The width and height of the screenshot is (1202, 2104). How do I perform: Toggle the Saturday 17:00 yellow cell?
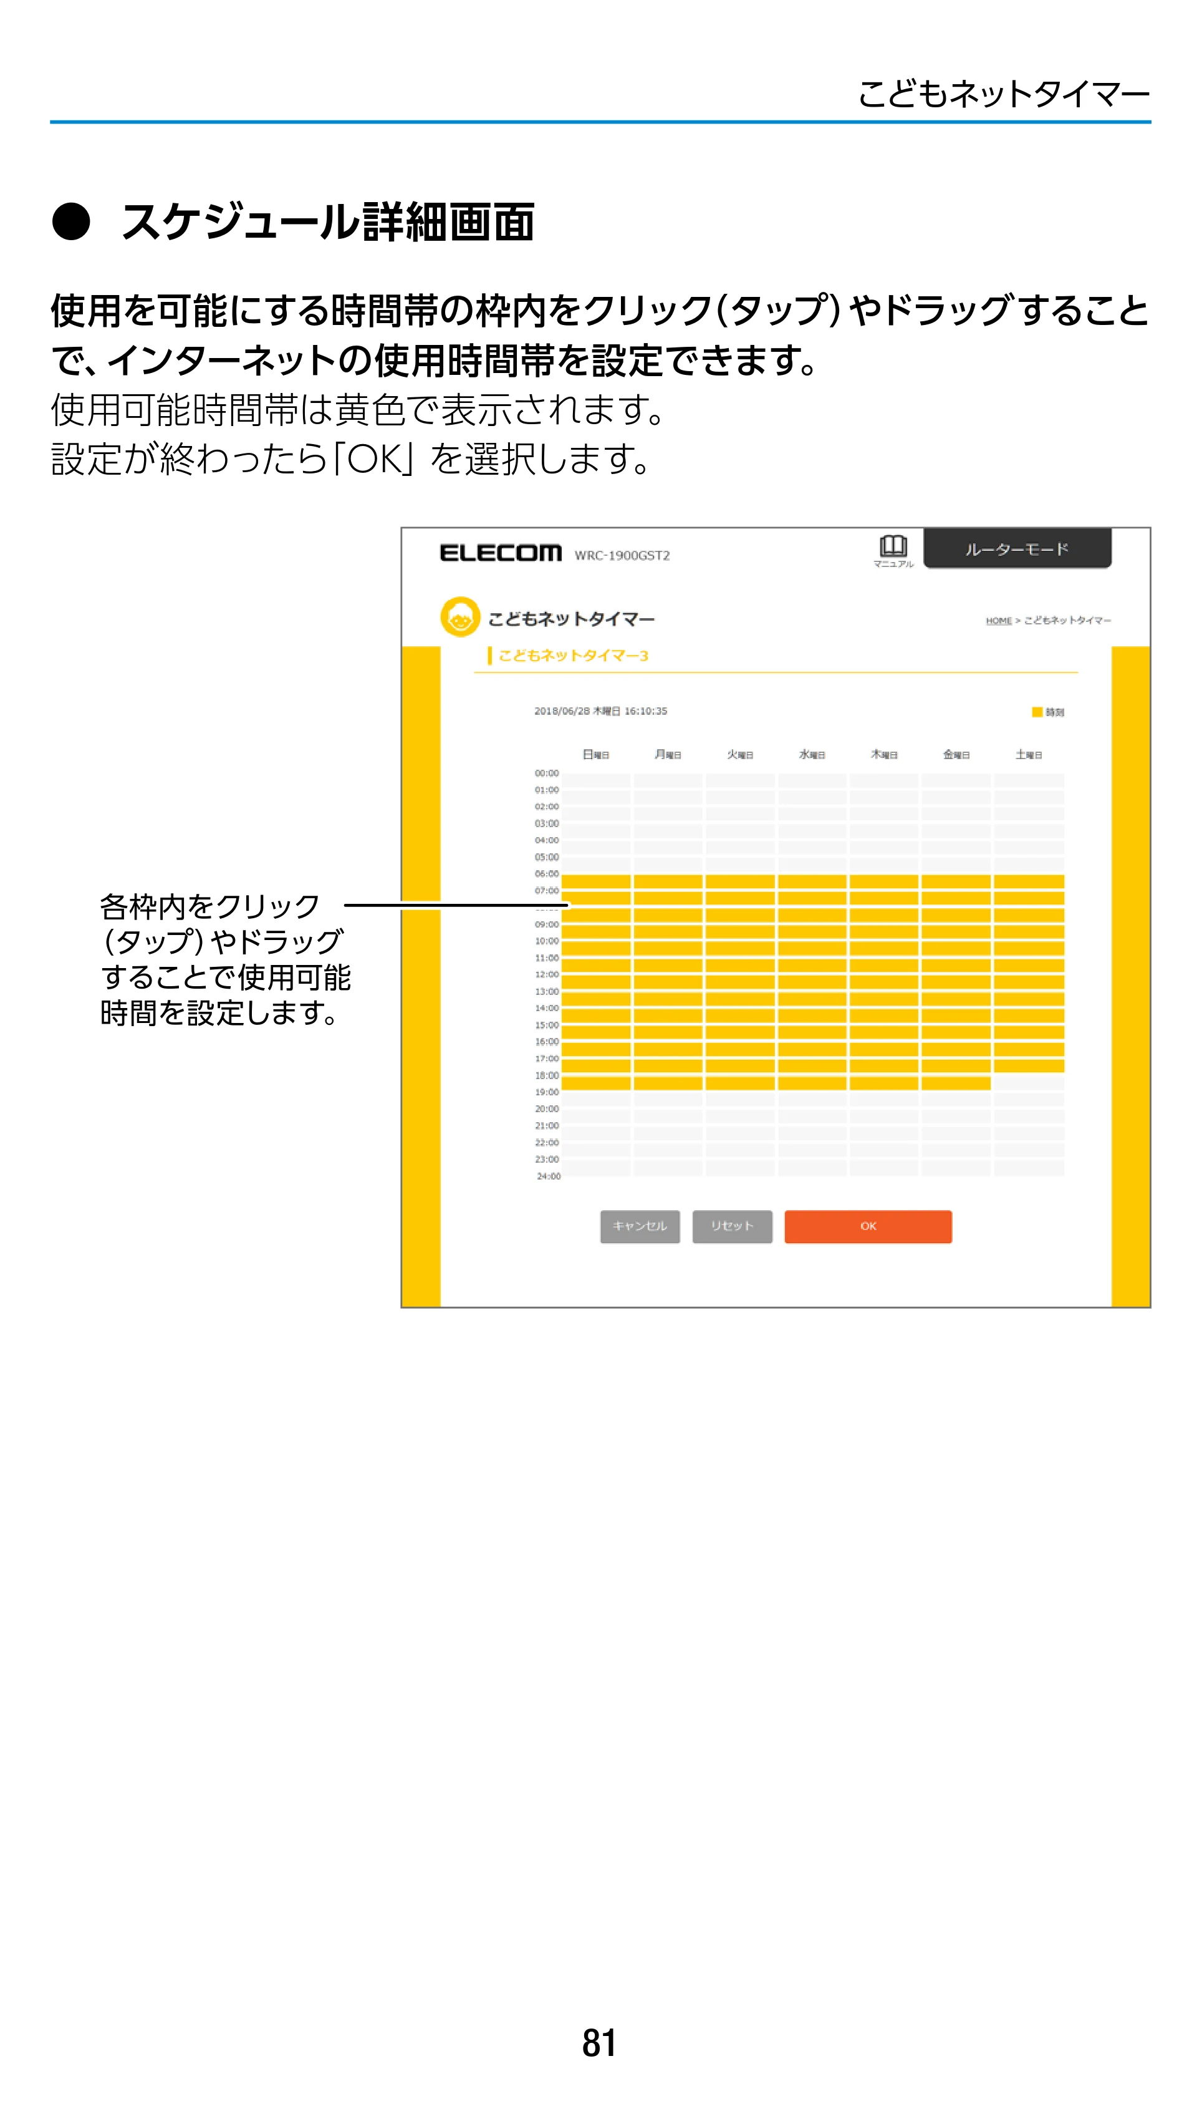tap(1029, 1066)
